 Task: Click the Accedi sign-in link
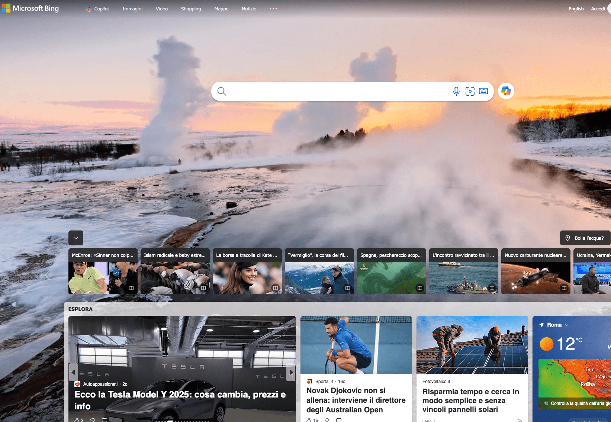(x=598, y=9)
